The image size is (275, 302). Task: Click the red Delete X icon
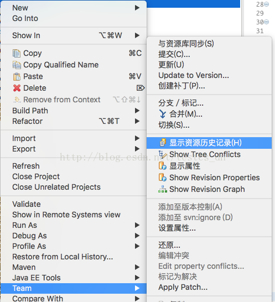[x=17, y=88]
